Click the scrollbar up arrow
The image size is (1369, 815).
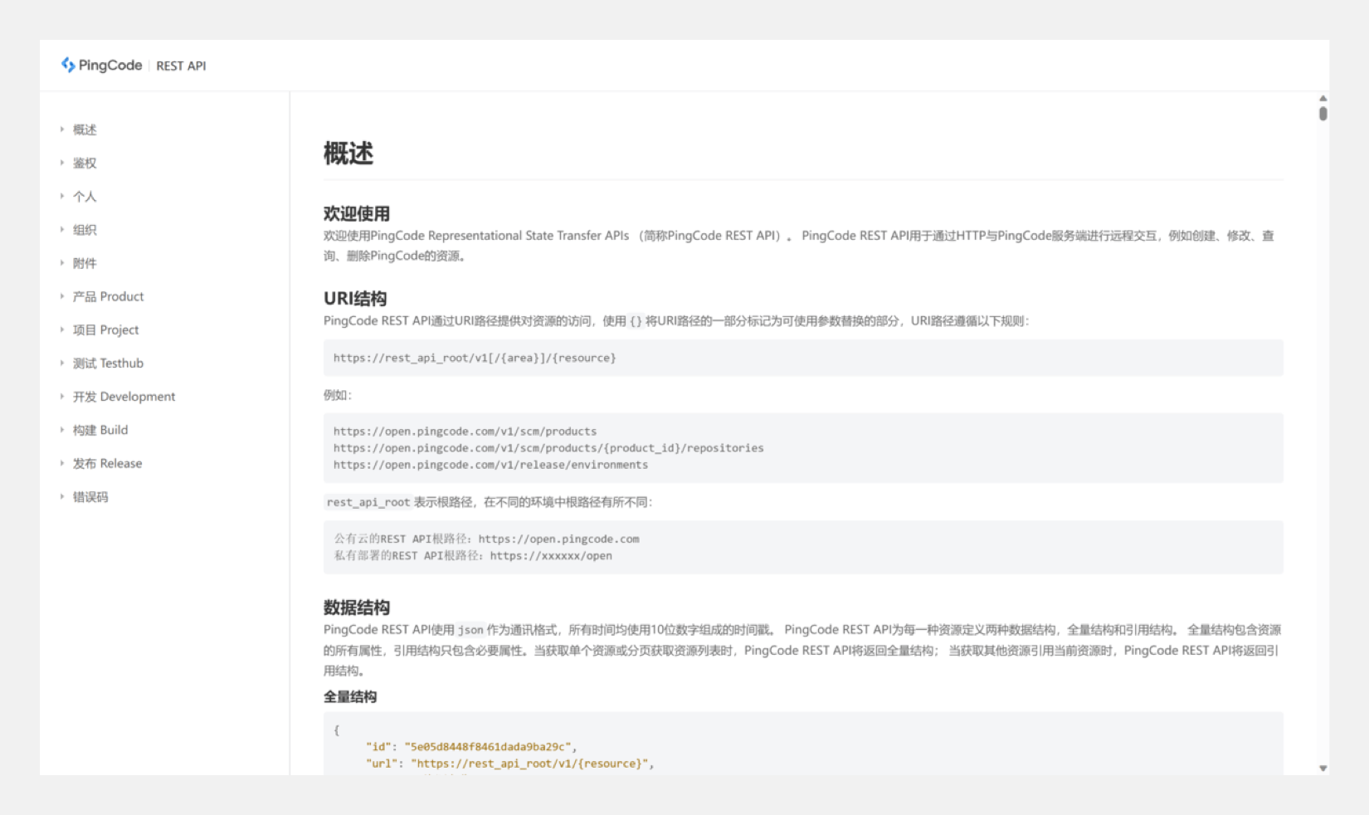point(1323,98)
